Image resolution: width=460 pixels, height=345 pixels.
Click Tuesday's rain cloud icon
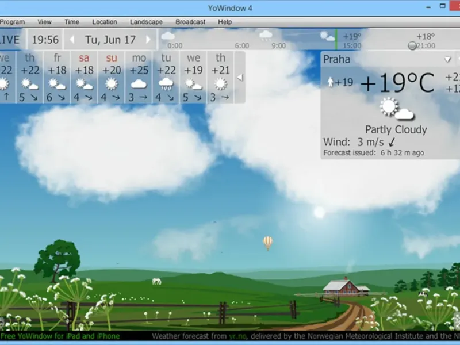click(166, 84)
